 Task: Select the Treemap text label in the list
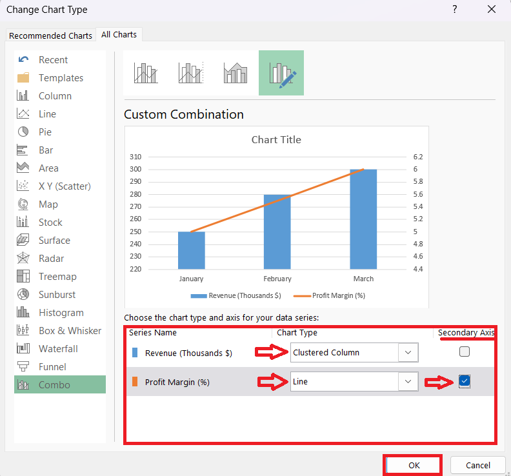[57, 277]
